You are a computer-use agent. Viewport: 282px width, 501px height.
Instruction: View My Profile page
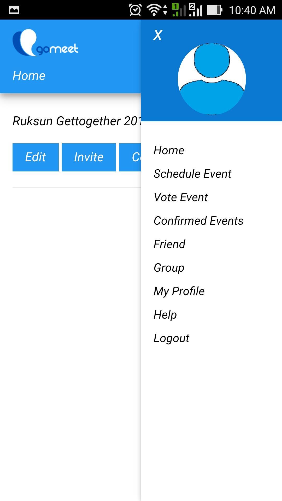click(179, 291)
